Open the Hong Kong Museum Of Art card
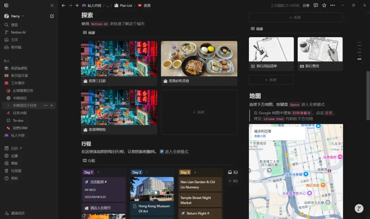The height and width of the screenshot is (219, 370). point(152,196)
